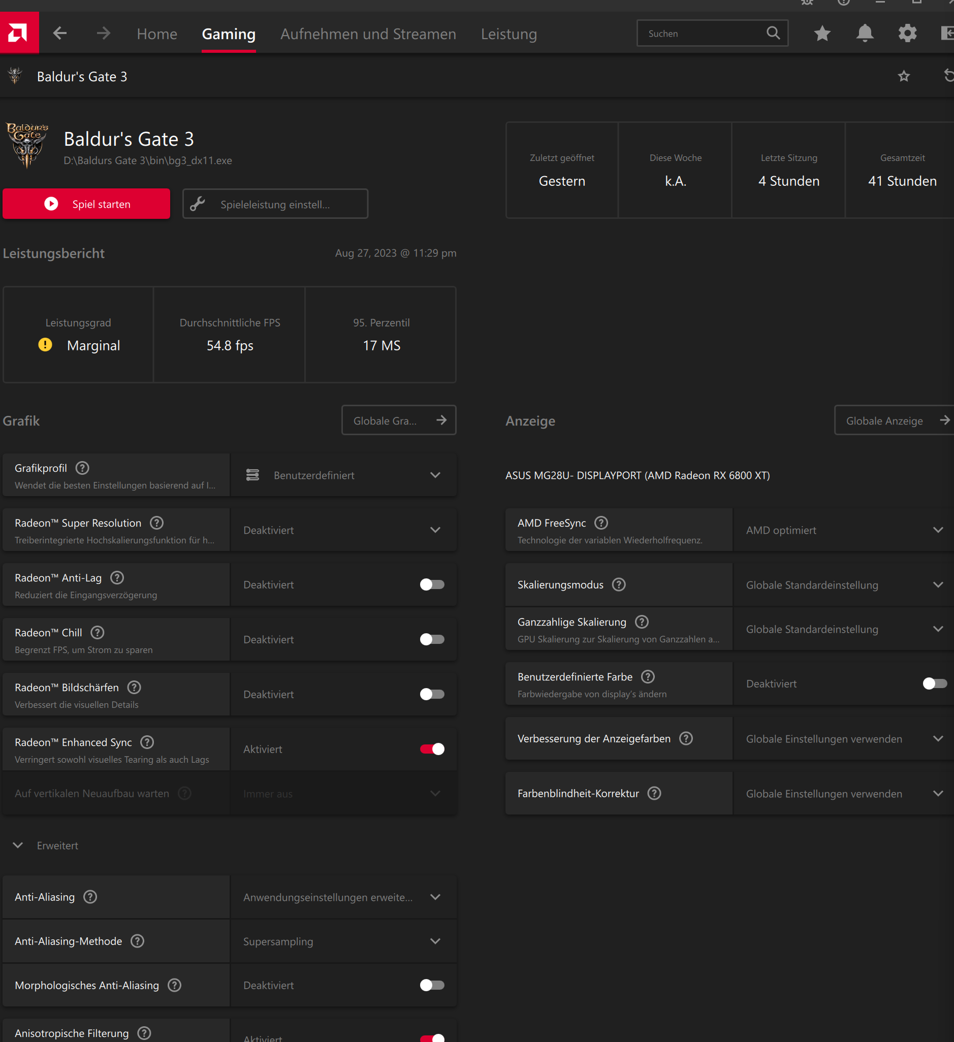Go back with the left arrow
954x1042 pixels.
point(60,34)
